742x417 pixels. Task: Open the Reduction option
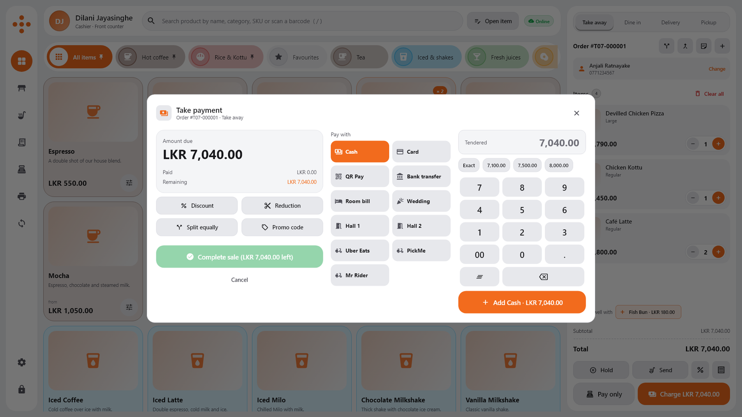[x=282, y=206]
